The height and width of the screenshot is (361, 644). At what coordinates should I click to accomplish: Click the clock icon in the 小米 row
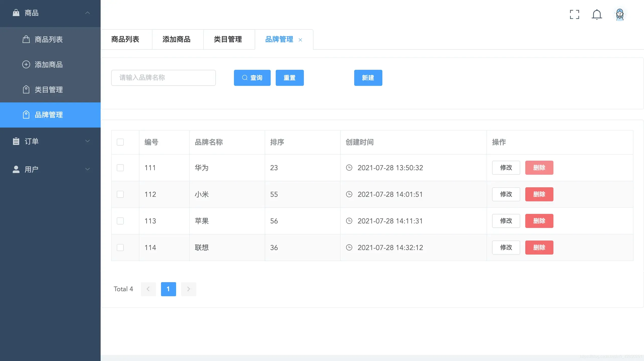point(349,194)
